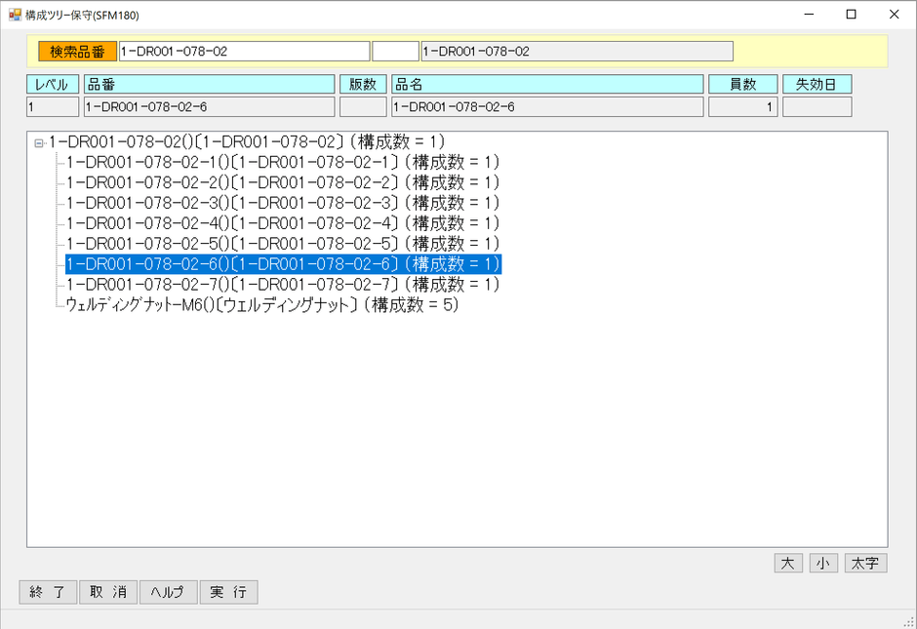The width and height of the screenshot is (917, 629).
Task: Open help with the ヘルプ button
Action: click(x=168, y=592)
